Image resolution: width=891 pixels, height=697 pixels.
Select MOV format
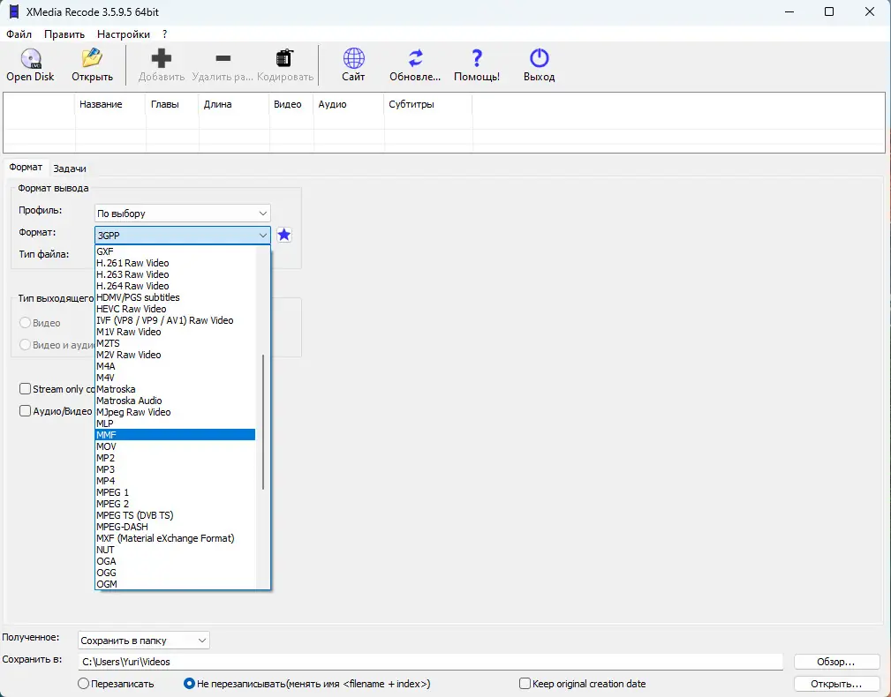pyautogui.click(x=176, y=446)
